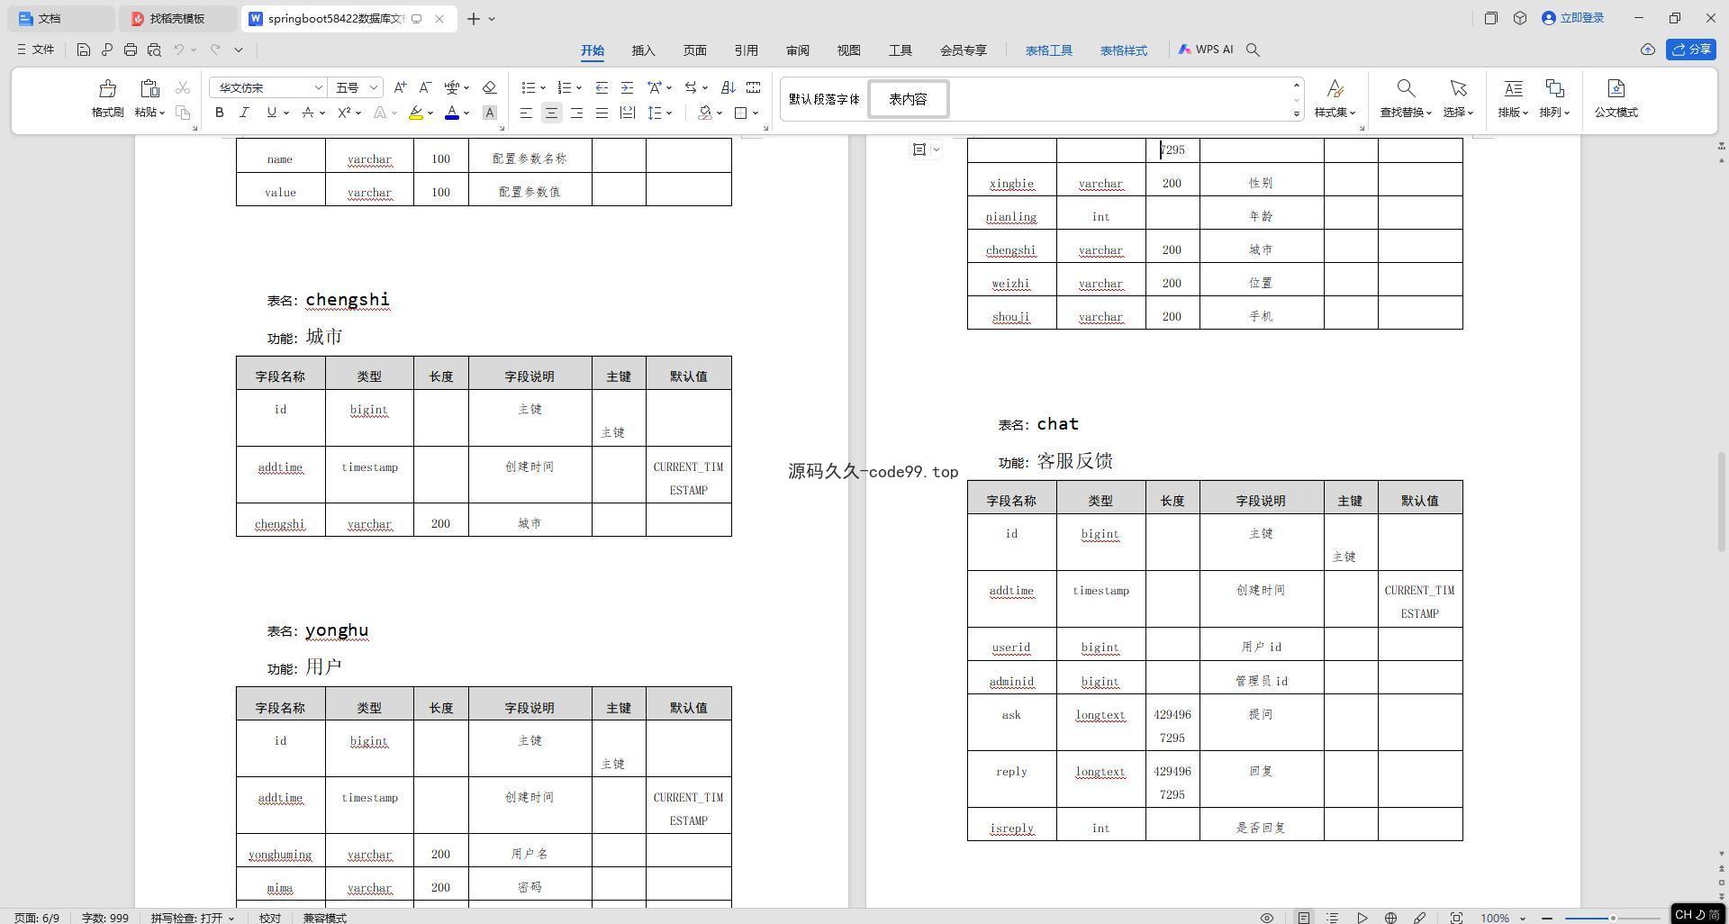Click the search icon next to WPS AI
Screen dimensions: 1729x924
click(1253, 50)
